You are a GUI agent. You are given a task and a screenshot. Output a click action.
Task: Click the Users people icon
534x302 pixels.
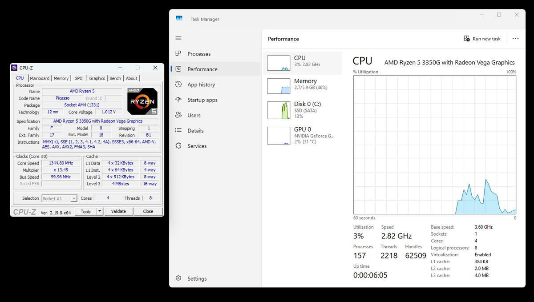[x=178, y=115]
